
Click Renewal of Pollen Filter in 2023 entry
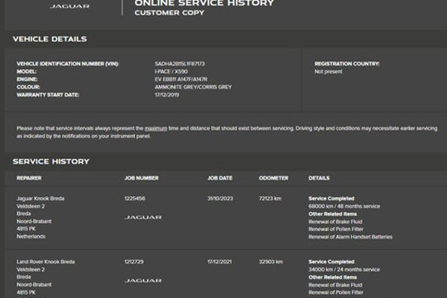point(336,229)
